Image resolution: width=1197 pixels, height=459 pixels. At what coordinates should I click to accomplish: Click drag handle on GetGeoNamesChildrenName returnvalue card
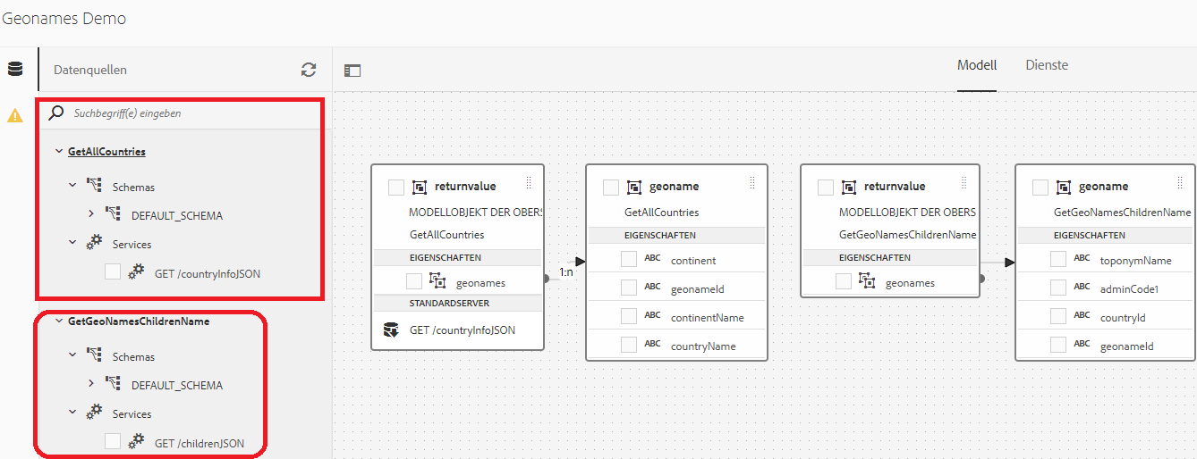965,183
